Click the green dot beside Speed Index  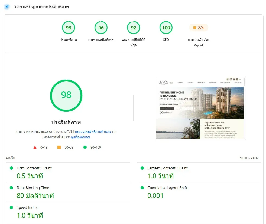pyautogui.click(x=11, y=207)
